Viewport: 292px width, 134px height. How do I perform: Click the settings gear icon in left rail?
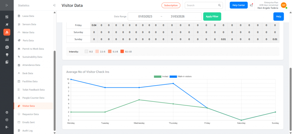(7, 112)
